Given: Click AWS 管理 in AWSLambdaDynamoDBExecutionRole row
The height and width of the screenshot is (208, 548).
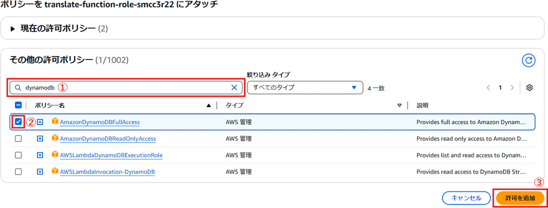Looking at the screenshot, I should (x=238, y=155).
